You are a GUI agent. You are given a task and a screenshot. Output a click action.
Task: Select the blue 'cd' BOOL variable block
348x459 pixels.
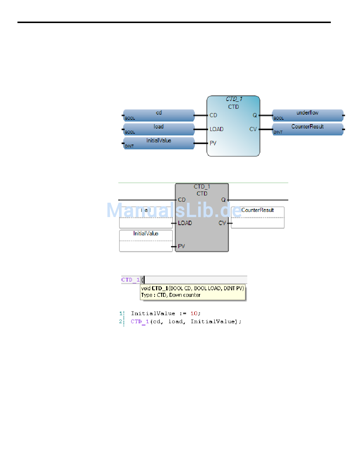(159, 115)
